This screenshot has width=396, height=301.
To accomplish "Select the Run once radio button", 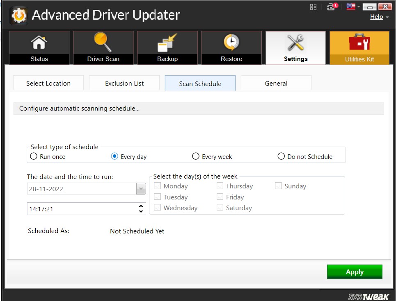I will tap(34, 156).
